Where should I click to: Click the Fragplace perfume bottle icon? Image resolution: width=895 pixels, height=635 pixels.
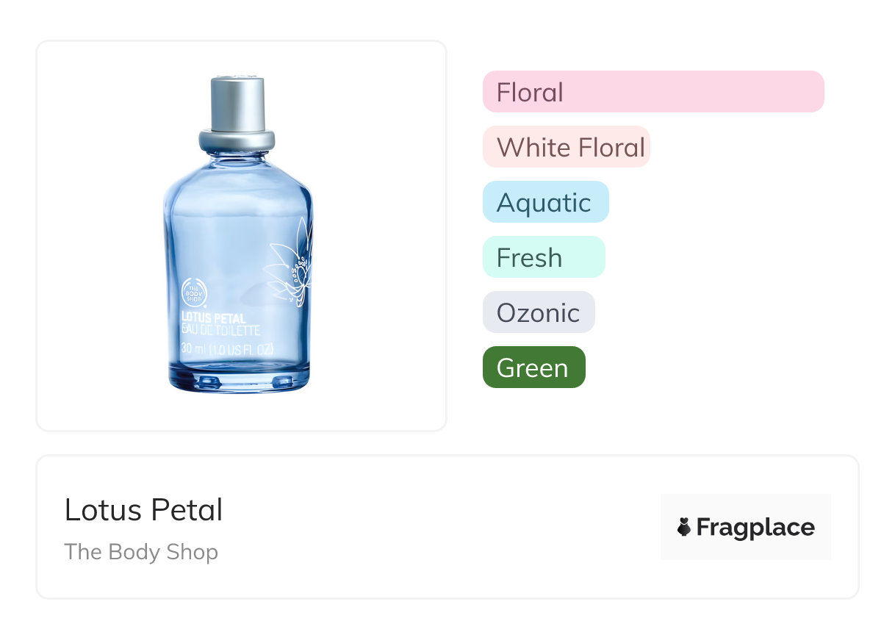pyautogui.click(x=684, y=527)
